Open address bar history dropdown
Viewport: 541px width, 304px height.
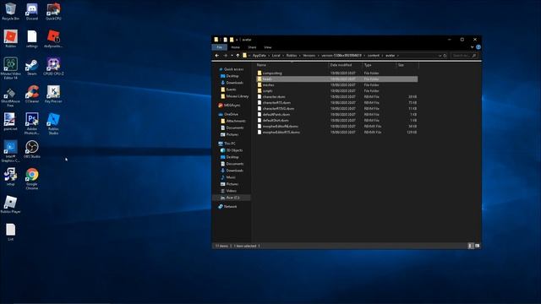point(440,56)
